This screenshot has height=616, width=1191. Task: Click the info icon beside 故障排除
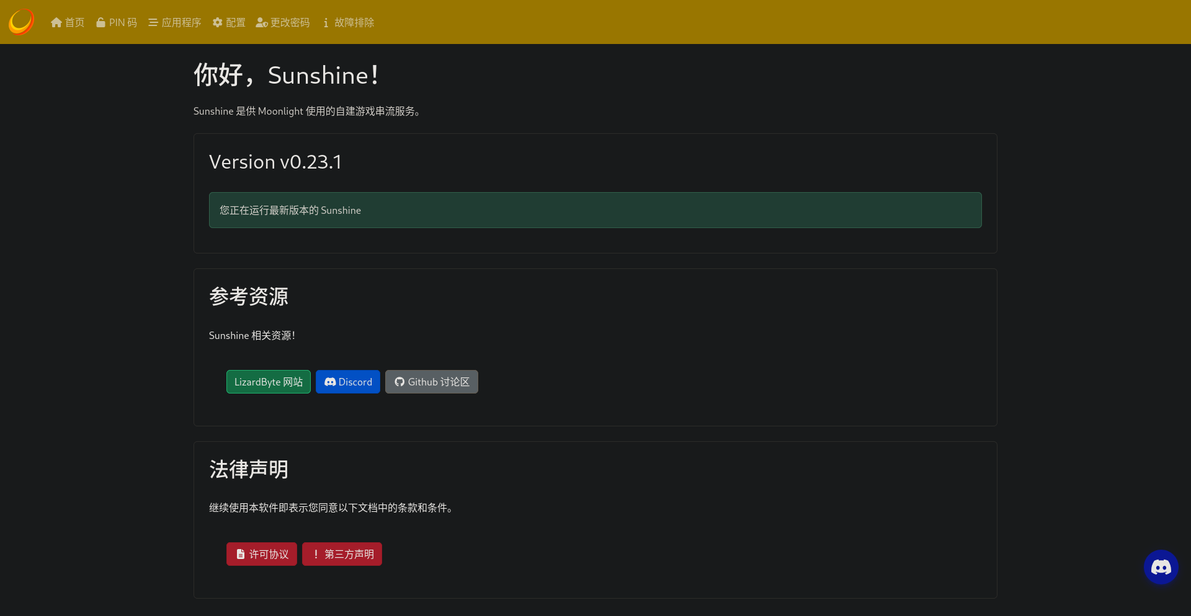326,23
